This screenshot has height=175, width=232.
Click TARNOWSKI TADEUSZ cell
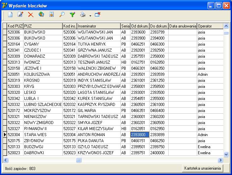tap(99, 117)
